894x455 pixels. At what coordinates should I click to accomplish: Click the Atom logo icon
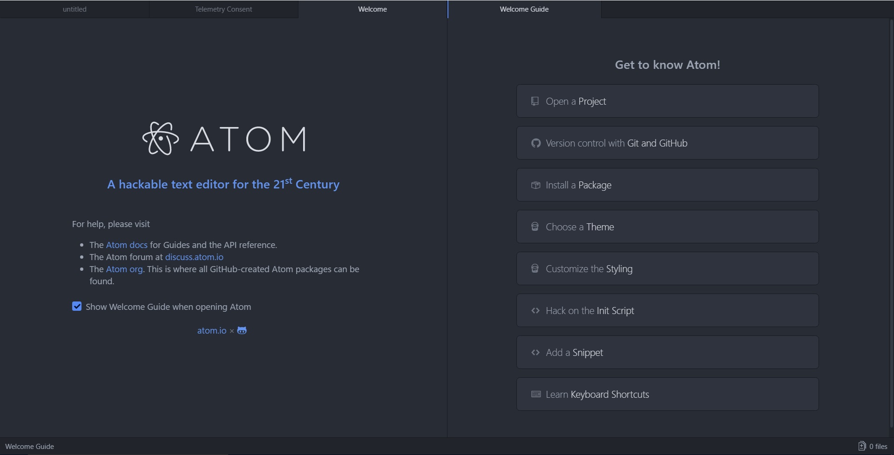161,139
